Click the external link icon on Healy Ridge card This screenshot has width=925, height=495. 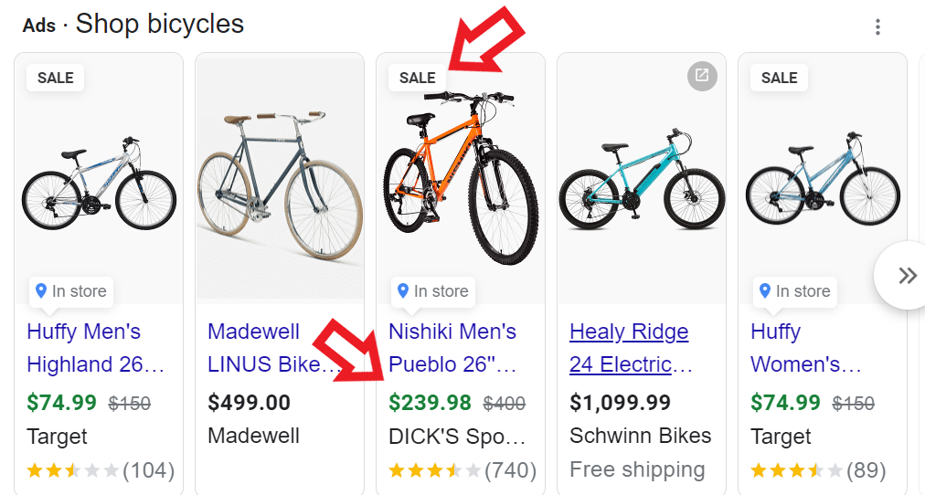[702, 77]
